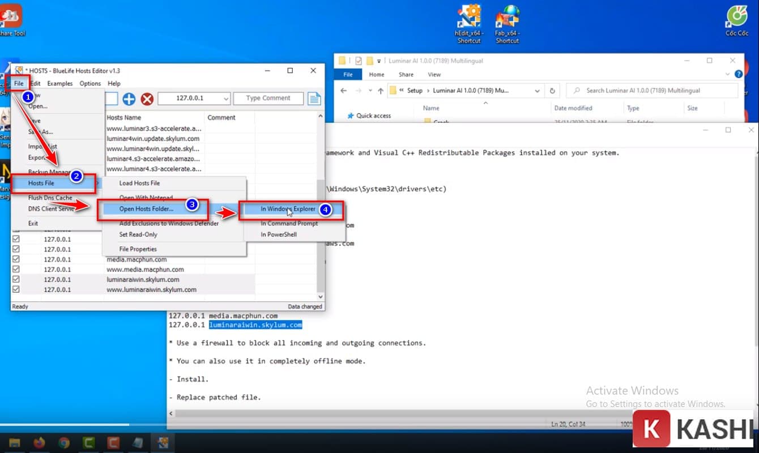Expand the Explorer ribbon chevron
The width and height of the screenshot is (759, 453).
pyautogui.click(x=728, y=74)
